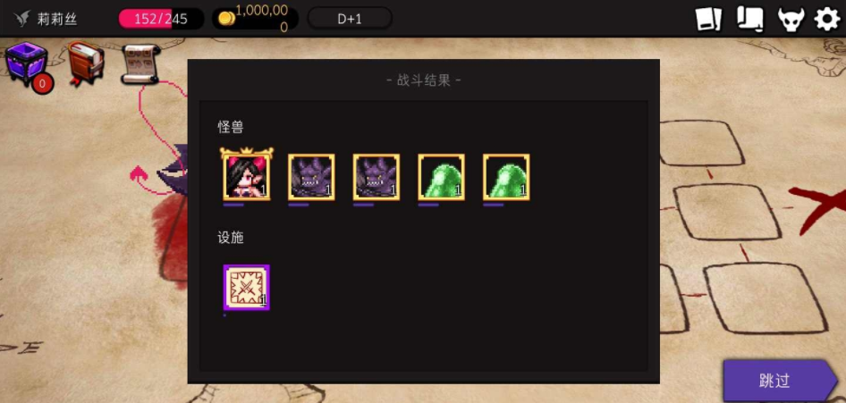Open the purple treasure chest

point(26,63)
